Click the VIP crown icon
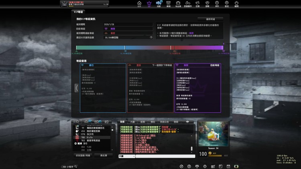 point(149,4)
